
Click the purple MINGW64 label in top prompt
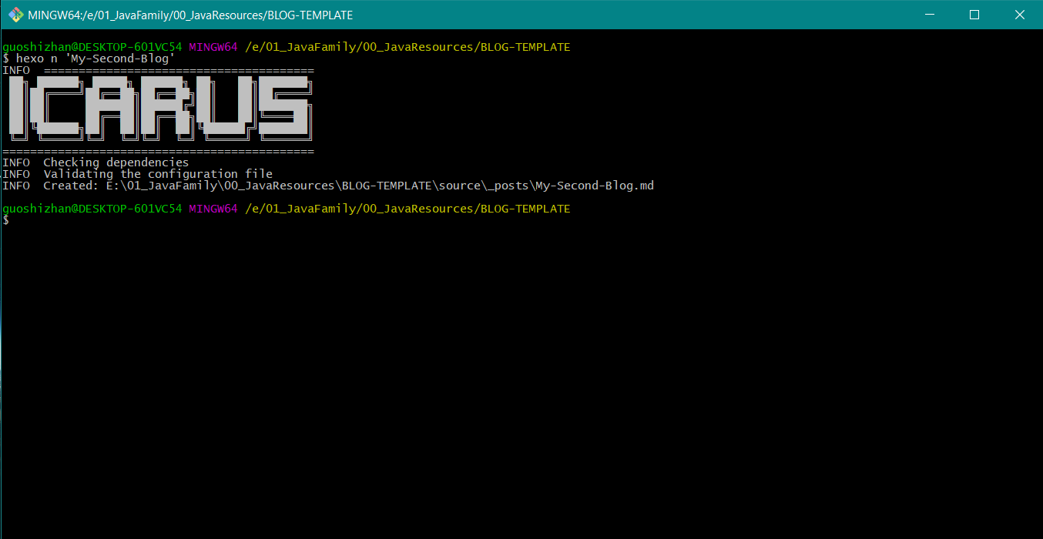pyautogui.click(x=213, y=47)
